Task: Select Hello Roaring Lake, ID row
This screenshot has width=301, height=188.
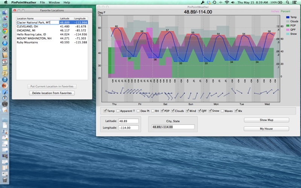Action: [52, 34]
